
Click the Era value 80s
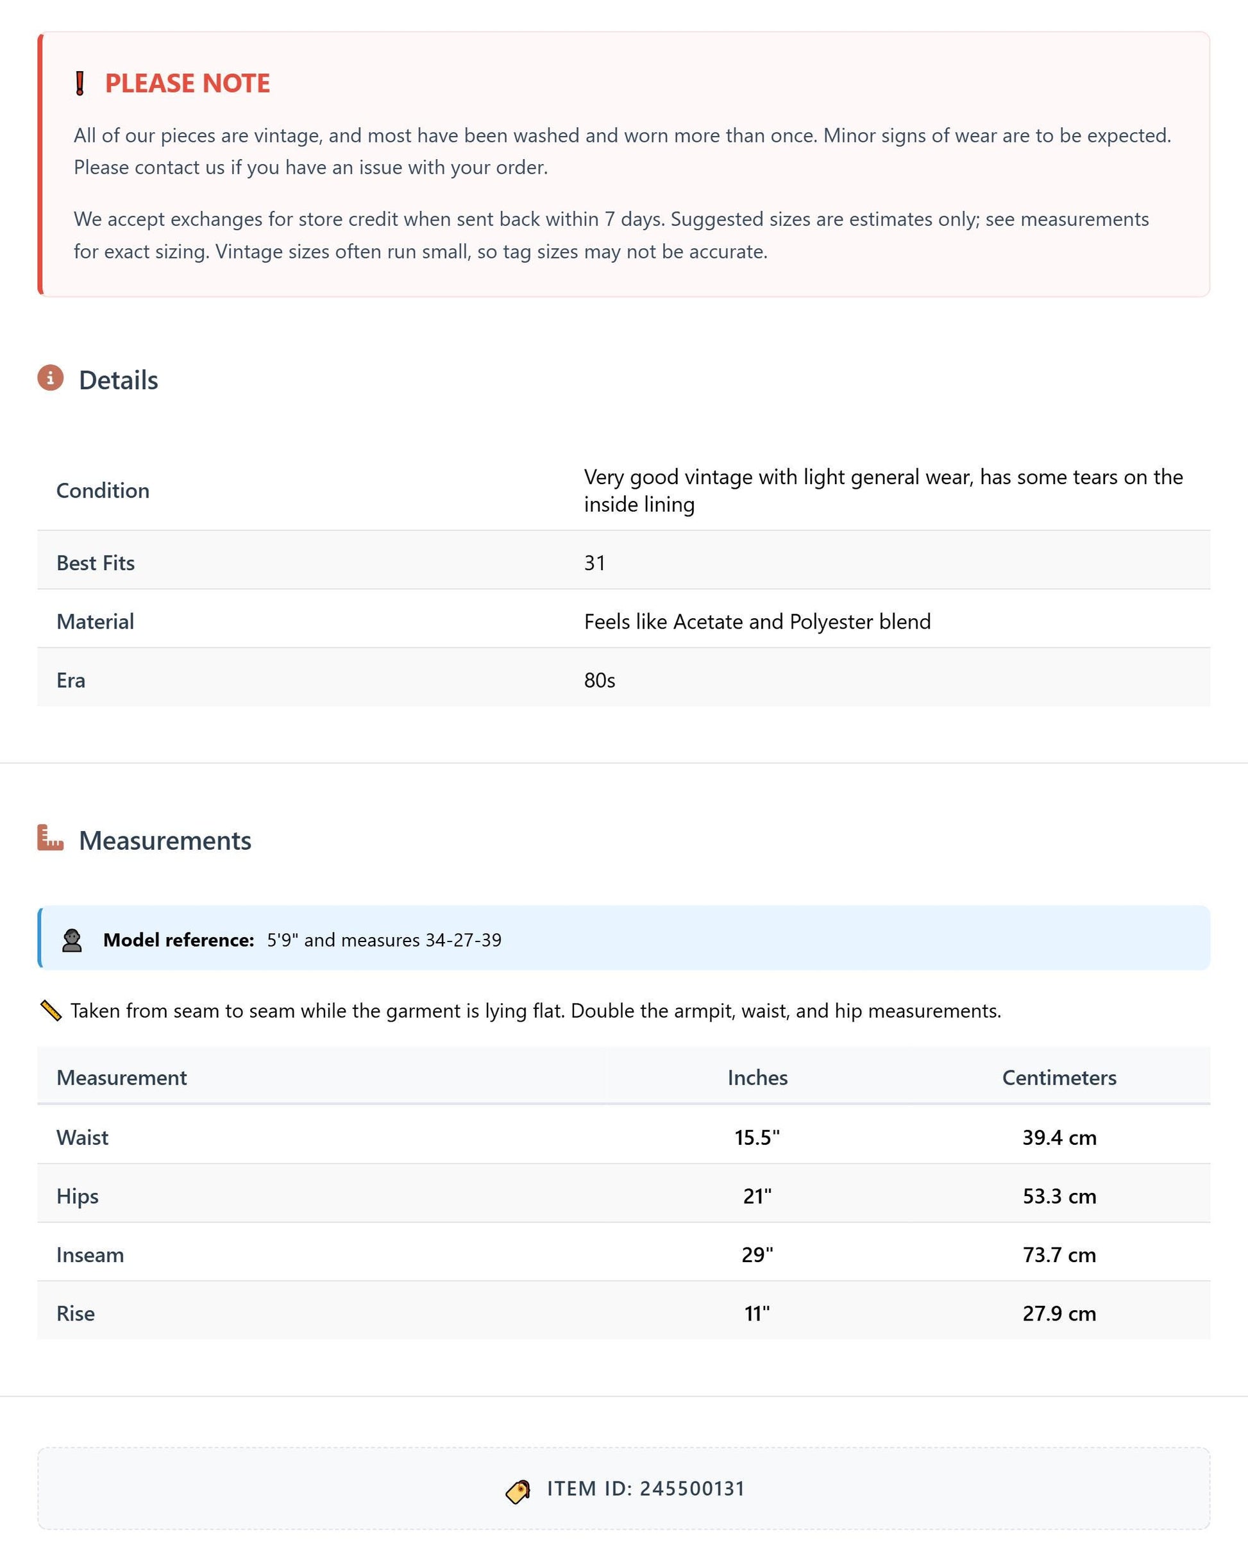[600, 680]
